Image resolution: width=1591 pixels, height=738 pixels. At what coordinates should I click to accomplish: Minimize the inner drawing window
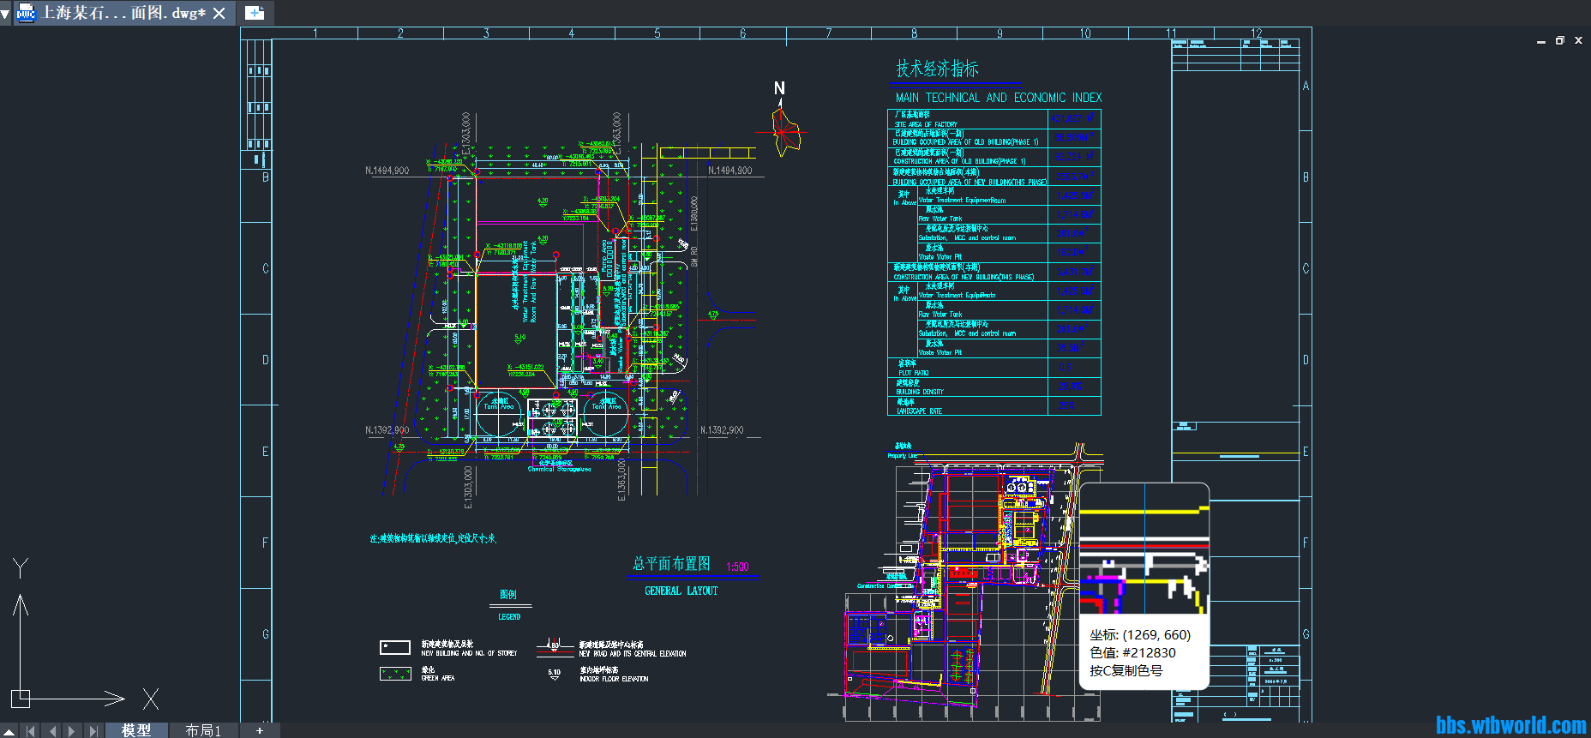pyautogui.click(x=1540, y=40)
